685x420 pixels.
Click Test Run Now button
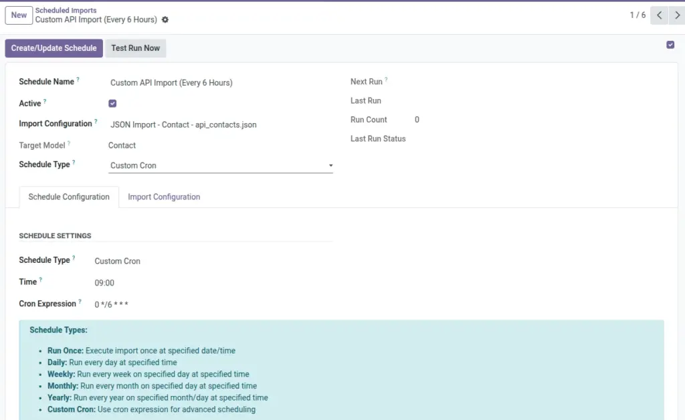135,48
